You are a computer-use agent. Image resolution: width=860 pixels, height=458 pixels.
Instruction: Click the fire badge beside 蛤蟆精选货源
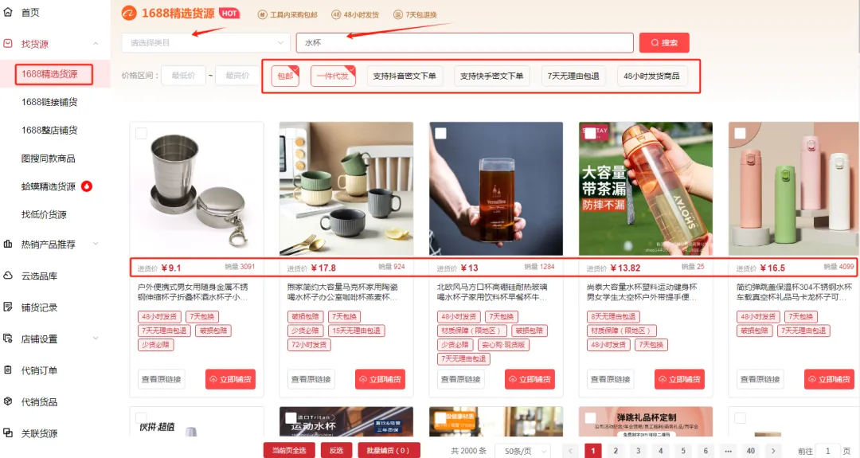click(x=87, y=186)
